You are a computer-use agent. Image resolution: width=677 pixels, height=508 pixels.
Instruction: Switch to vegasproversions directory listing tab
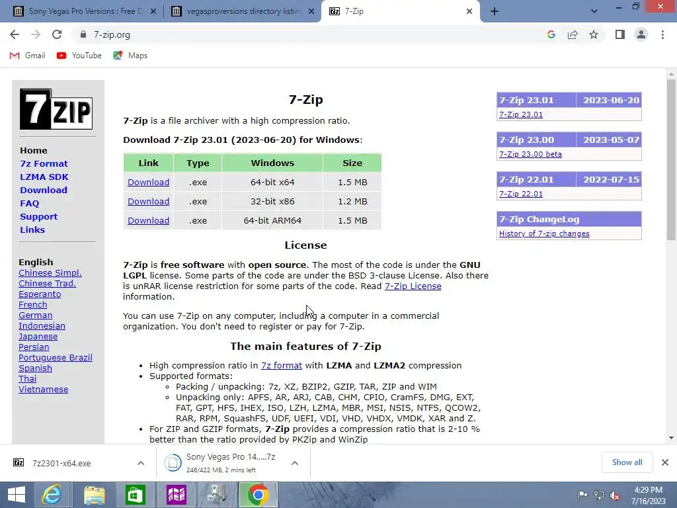237,11
